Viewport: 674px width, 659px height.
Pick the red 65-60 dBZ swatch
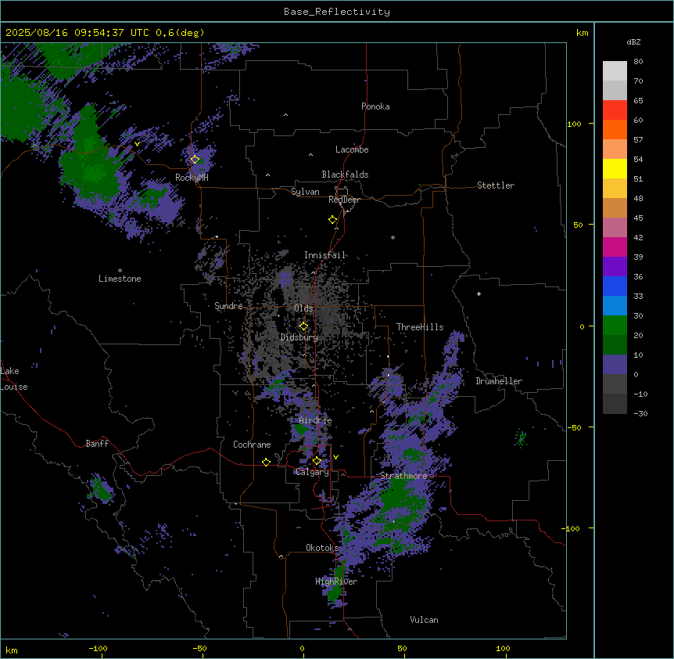(615, 110)
